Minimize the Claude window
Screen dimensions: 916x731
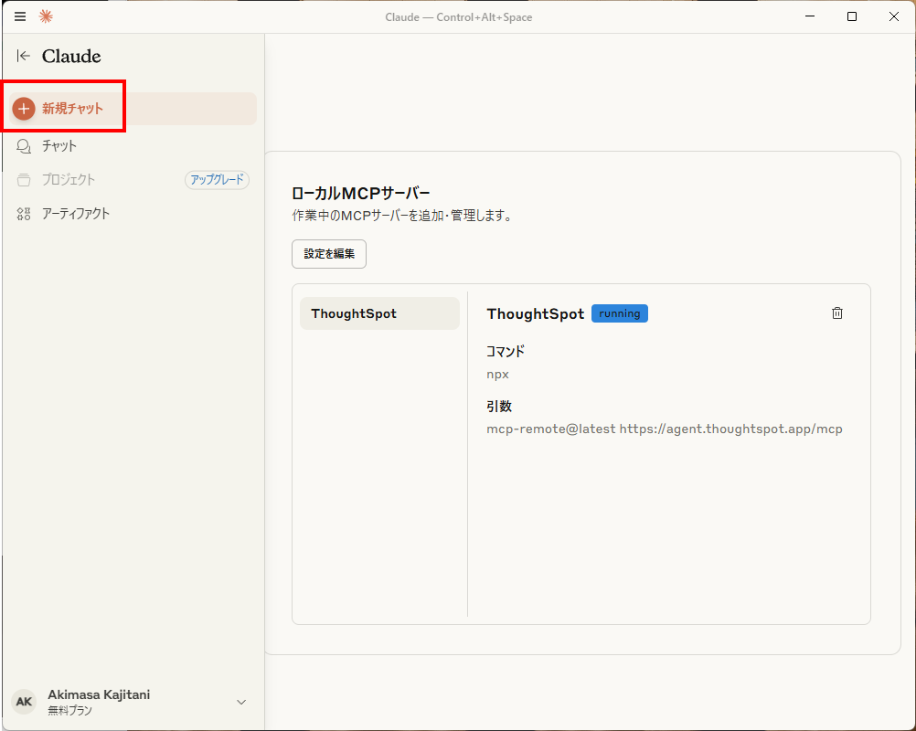point(810,16)
